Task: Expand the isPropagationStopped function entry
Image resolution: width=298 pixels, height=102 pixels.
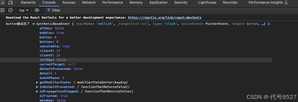Action: (x=37, y=92)
